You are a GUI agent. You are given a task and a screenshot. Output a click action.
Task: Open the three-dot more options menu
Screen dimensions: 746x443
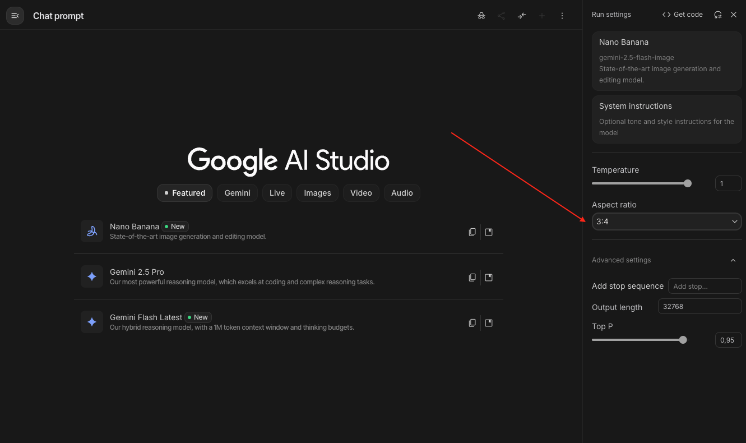tap(562, 16)
